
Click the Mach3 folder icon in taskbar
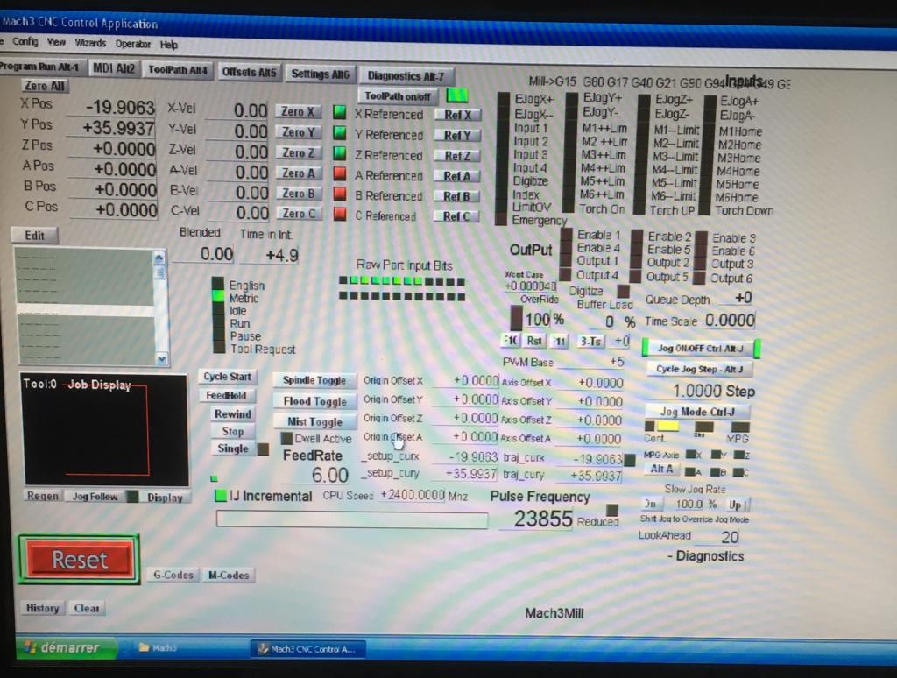[145, 647]
